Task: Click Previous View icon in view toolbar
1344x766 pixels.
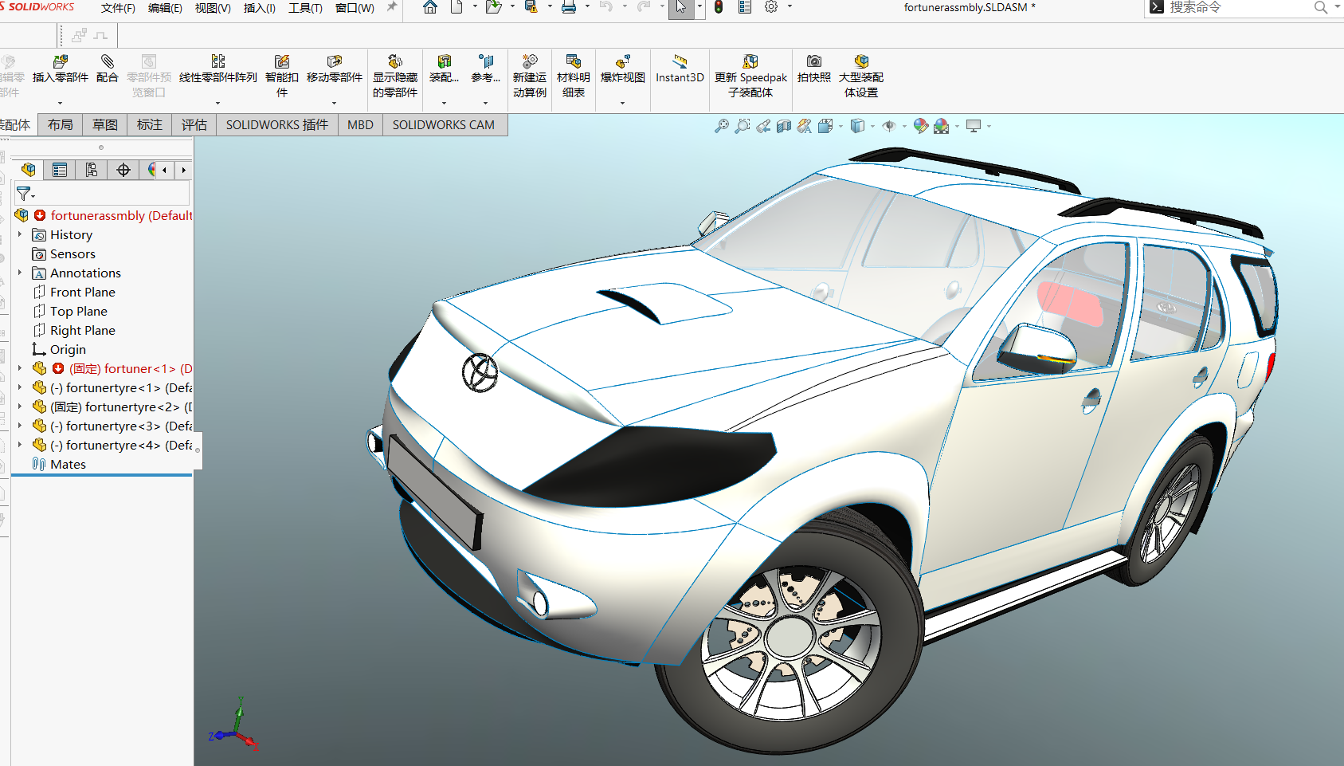Action: coord(763,126)
